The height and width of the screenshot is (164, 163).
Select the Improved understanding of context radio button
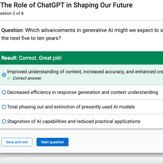(4, 75)
